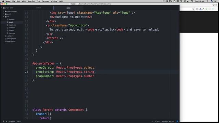The width and height of the screenshot is (219, 123).
Task: Open the Edit menu
Action: coord(18,1)
